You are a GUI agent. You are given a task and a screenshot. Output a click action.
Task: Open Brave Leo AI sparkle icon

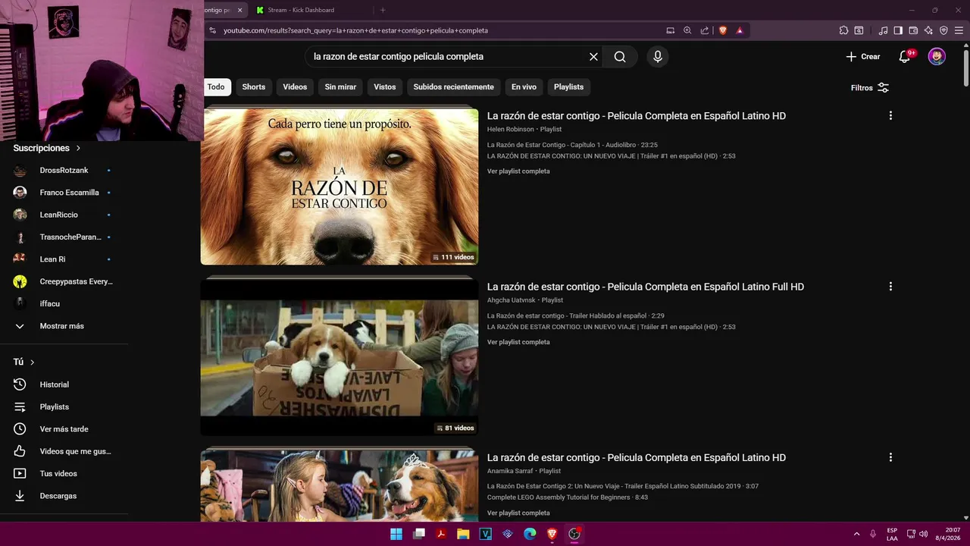pyautogui.click(x=928, y=30)
